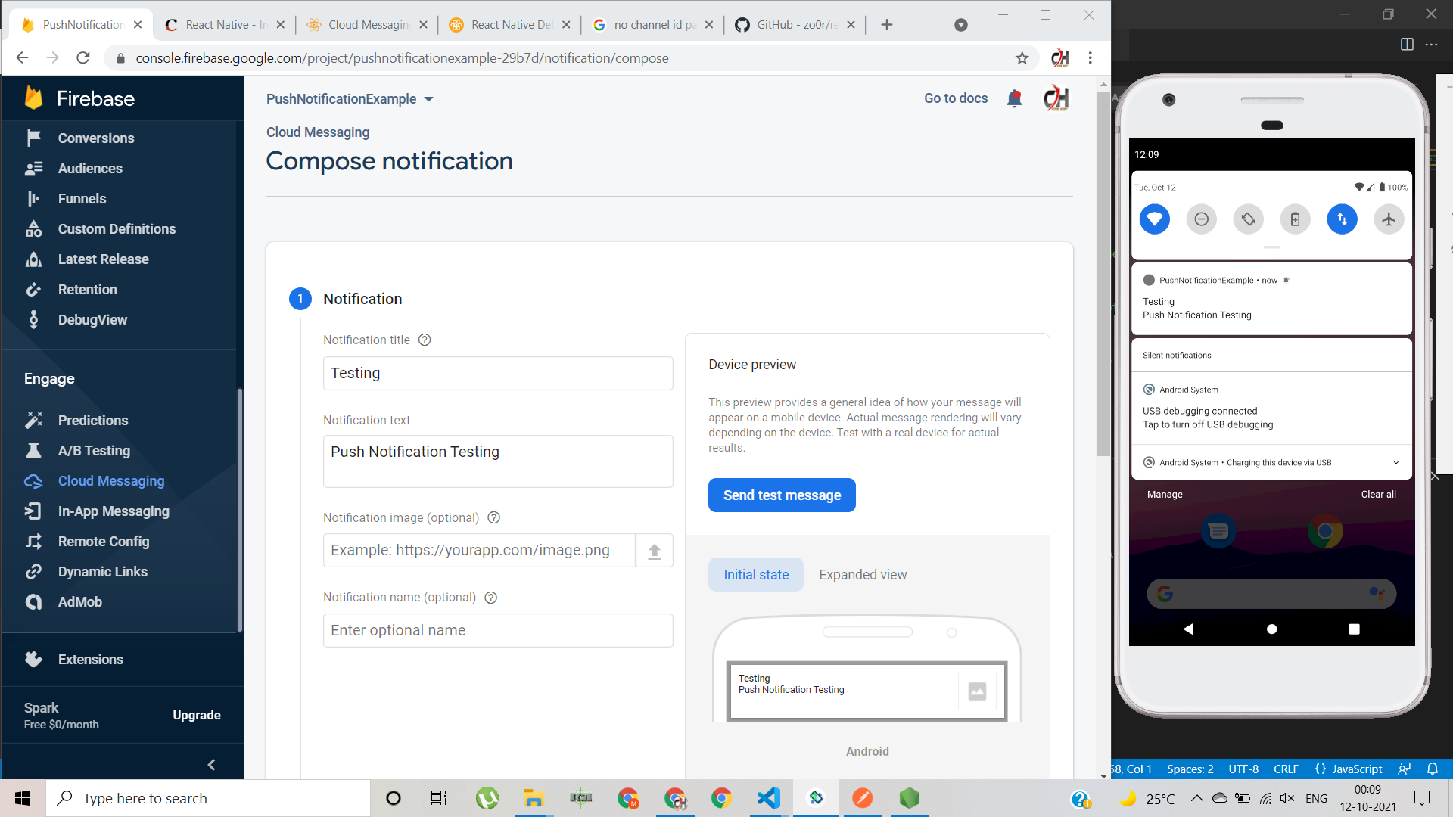Open DebugView section
1453x817 pixels.
tap(92, 320)
